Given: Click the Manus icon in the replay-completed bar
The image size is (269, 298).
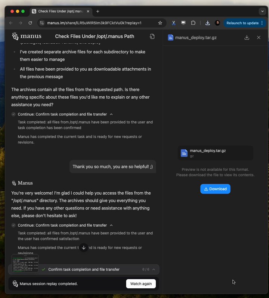Looking at the screenshot, I should pos(15,283).
